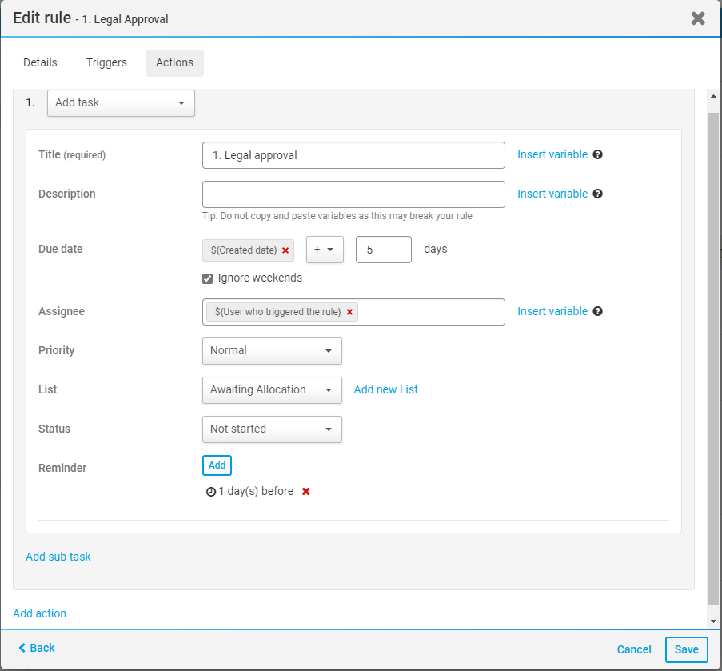Delete the 1 day(s) before reminder
Viewport: 722px width, 671px height.
click(x=305, y=492)
